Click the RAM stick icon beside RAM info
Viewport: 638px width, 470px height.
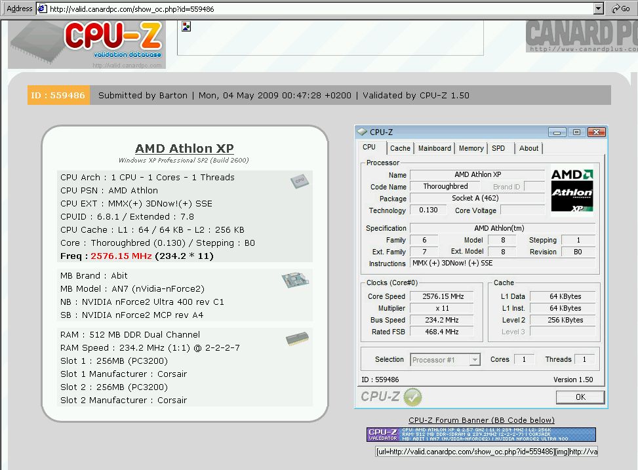[298, 338]
